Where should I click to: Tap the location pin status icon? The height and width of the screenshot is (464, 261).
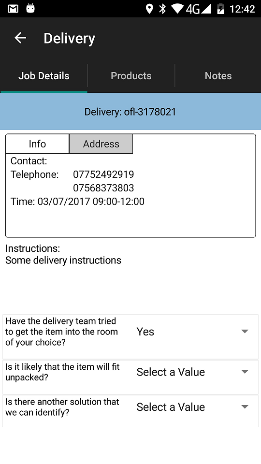point(149,9)
